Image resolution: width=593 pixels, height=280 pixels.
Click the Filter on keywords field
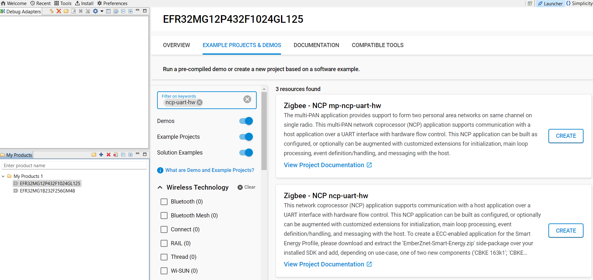pyautogui.click(x=207, y=100)
